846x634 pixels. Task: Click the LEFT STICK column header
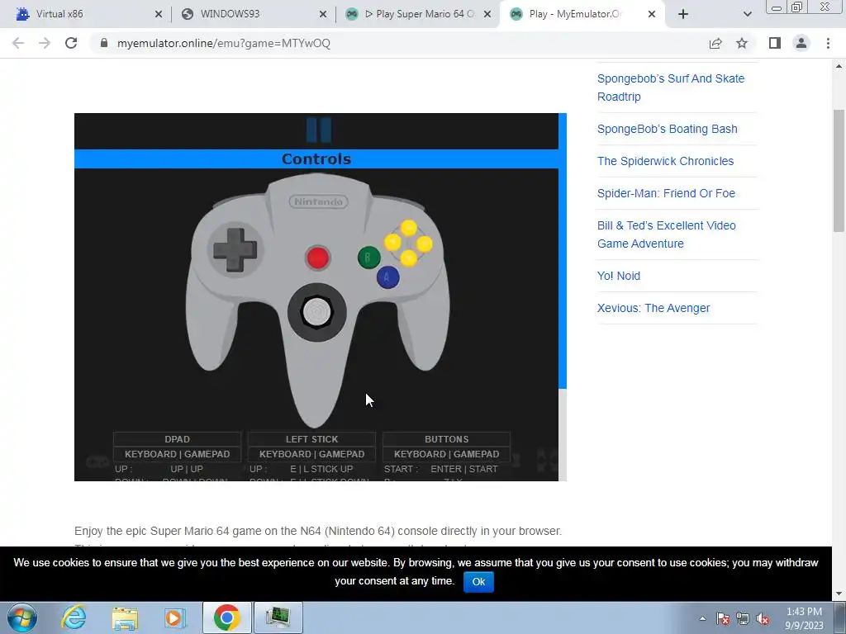(311, 439)
